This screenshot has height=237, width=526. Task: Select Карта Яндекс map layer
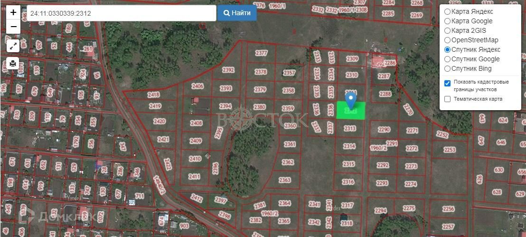coord(447,11)
